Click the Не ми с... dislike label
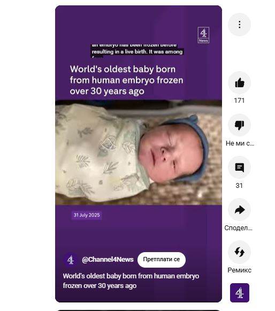Image resolution: width=275 pixels, height=311 pixels. click(240, 143)
